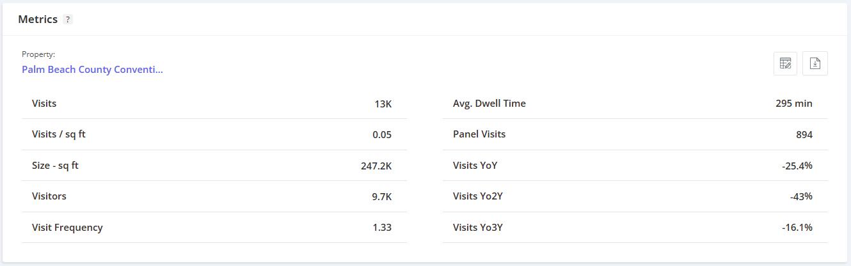Image resolution: width=851 pixels, height=266 pixels.
Task: Click the Visit Frequency label
Action: coord(67,228)
